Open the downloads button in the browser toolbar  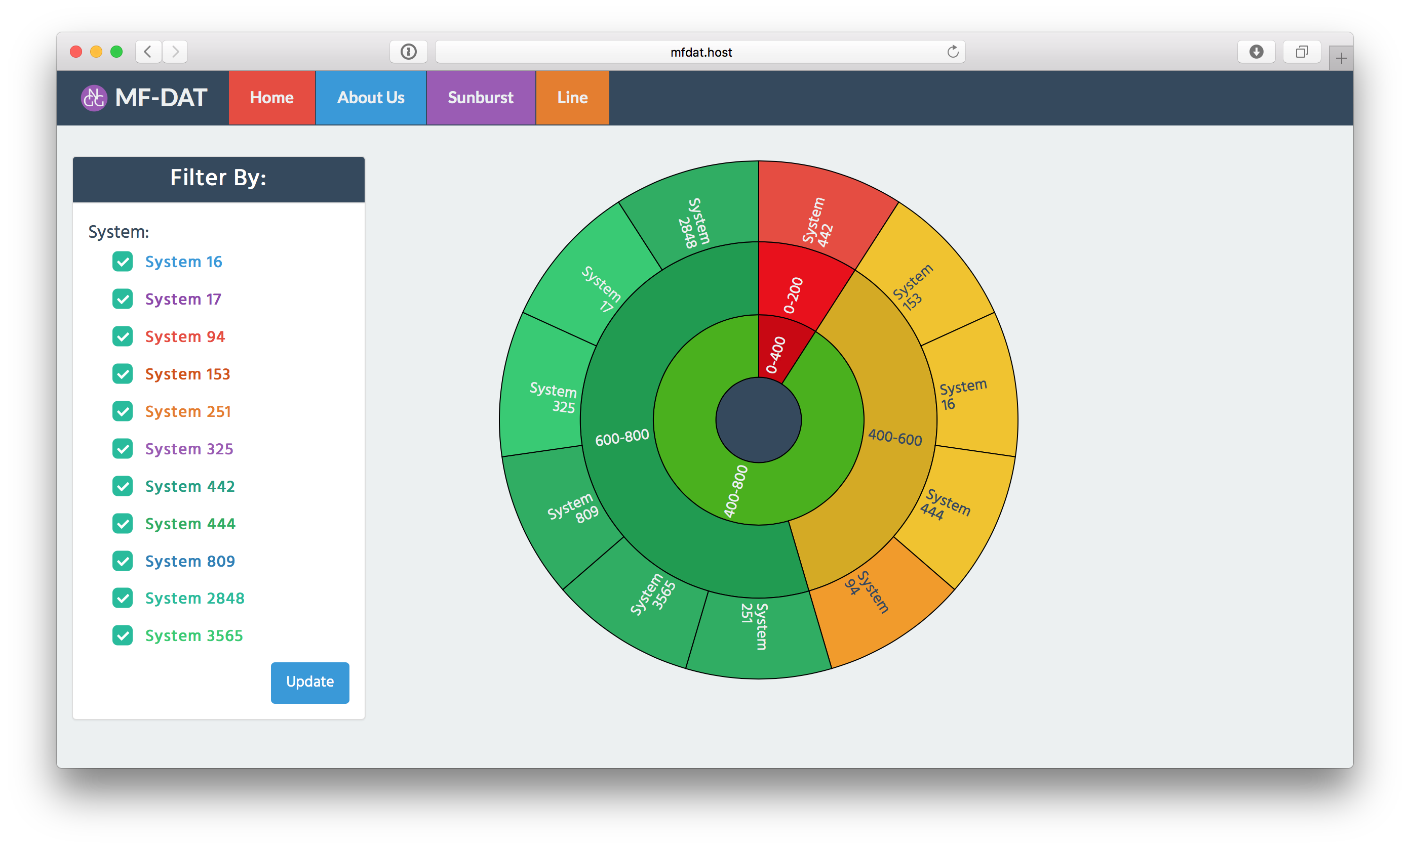pos(1256,52)
